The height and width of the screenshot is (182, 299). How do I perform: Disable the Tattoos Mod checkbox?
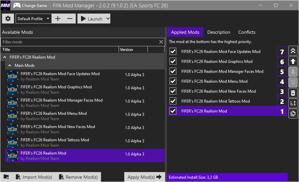pos(173,101)
